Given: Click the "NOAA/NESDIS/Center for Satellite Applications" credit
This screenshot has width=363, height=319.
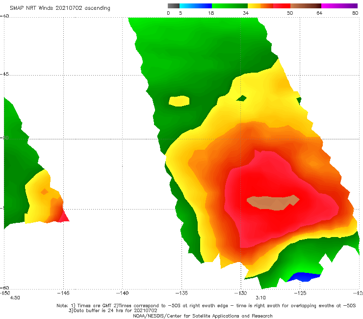Looking at the screenshot, I should [203, 316].
